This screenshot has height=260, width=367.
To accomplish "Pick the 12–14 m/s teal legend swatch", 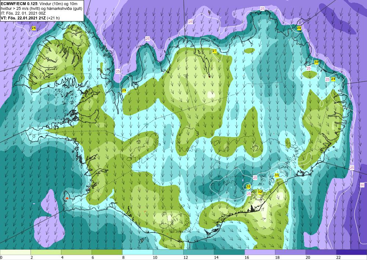I will [199, 252].
